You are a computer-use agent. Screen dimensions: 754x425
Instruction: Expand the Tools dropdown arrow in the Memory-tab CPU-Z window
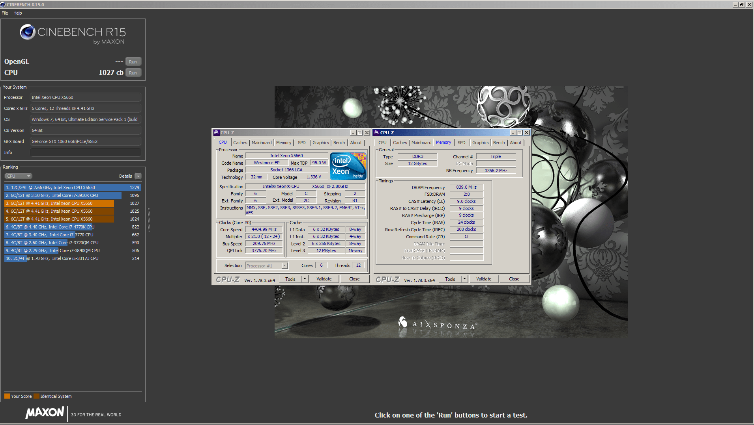pos(464,279)
